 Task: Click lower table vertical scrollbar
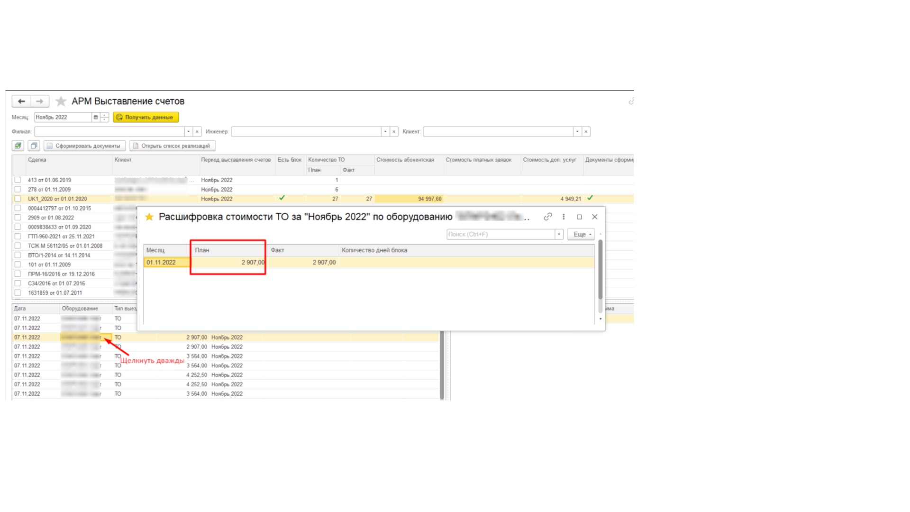pyautogui.click(x=442, y=365)
